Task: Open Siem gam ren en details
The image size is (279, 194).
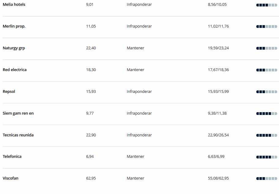Action: [18, 113]
